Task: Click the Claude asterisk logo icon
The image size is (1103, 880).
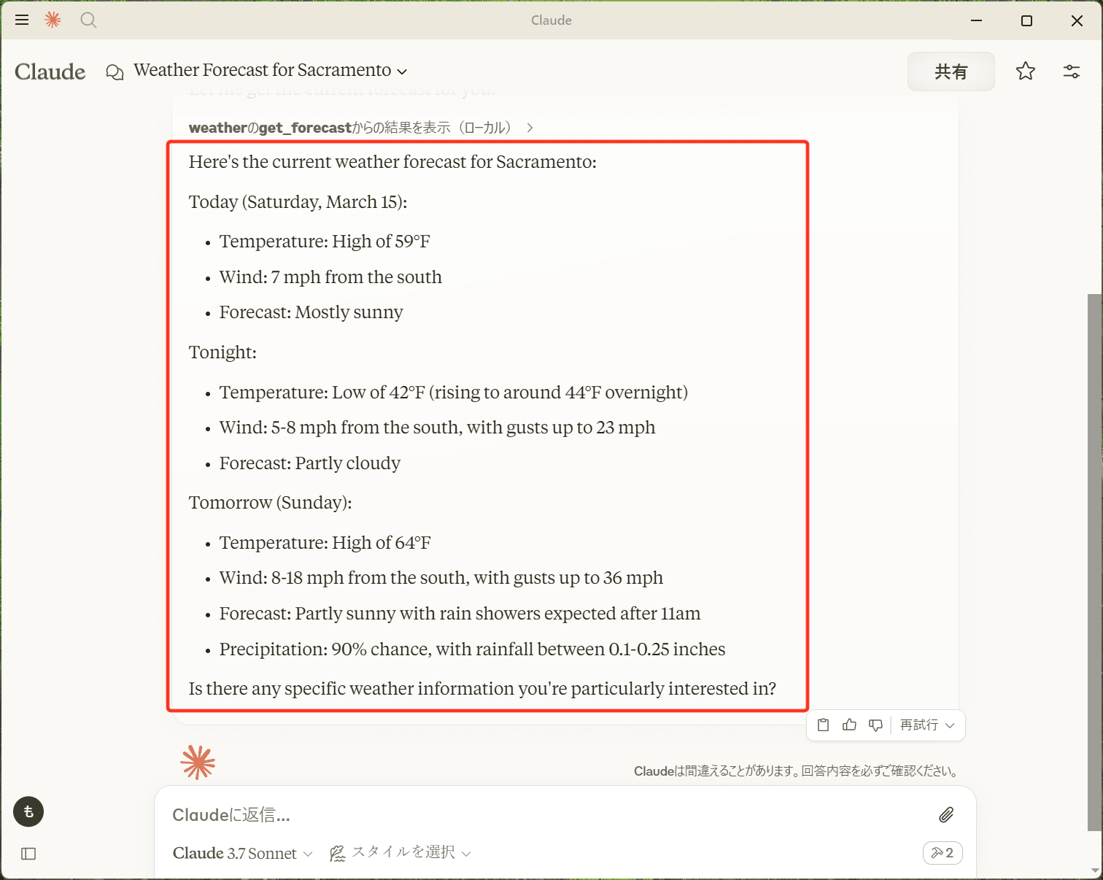Action: 52,20
